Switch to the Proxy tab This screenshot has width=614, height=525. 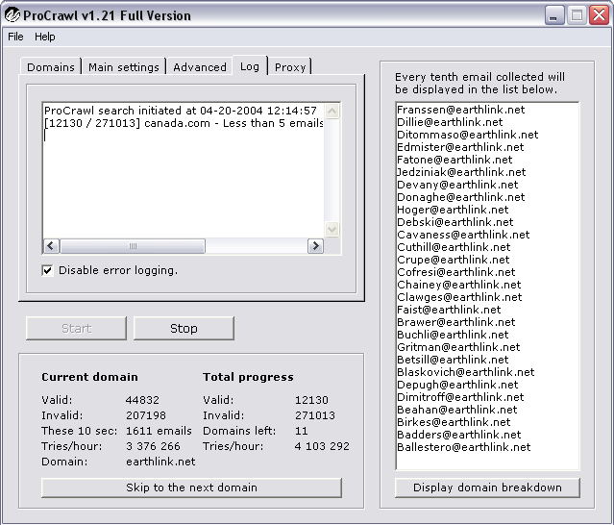click(290, 67)
